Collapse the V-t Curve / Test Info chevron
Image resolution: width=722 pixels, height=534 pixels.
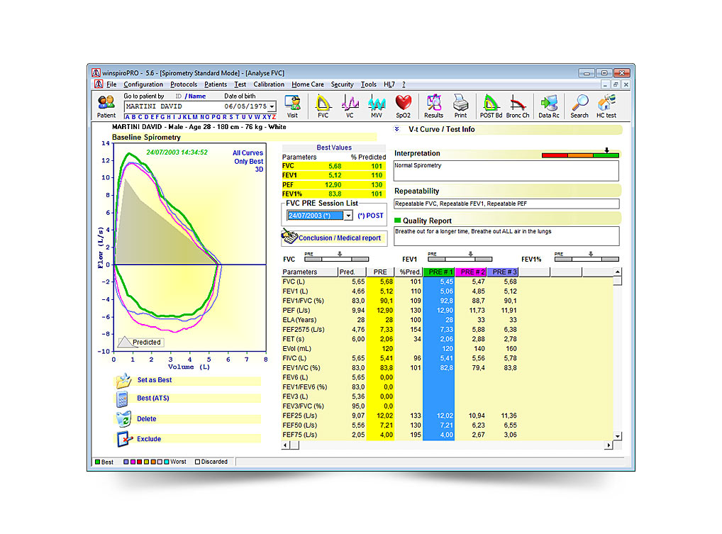[396, 130]
